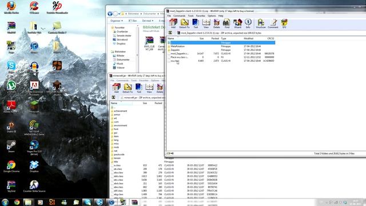Open Help menu in mod_Zeppelin WinRAR window
This screenshot has height=206, width=366.
pos(221,16)
